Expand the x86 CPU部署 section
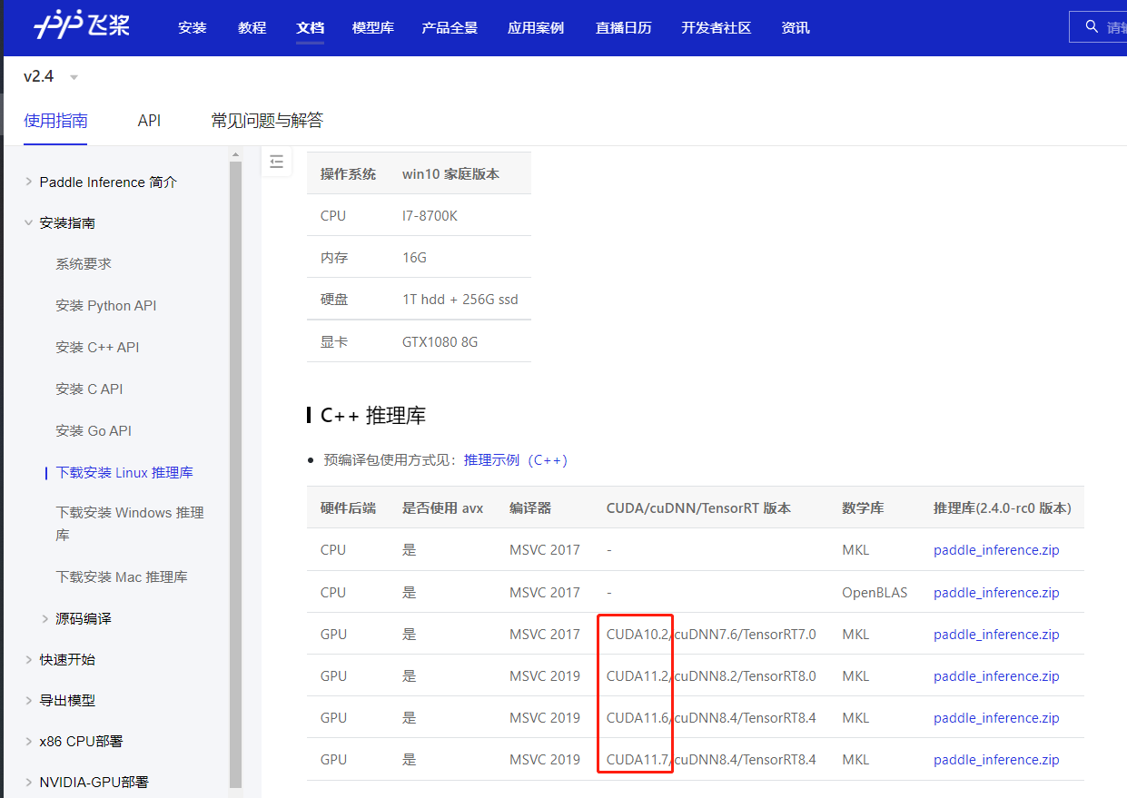This screenshot has width=1127, height=798. pyautogui.click(x=29, y=741)
